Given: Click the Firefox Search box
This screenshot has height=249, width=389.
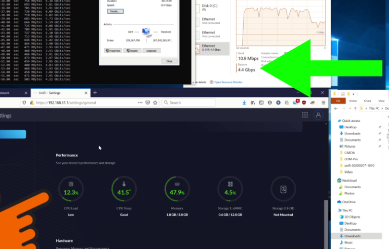Looking at the screenshot, I should click(188, 102).
